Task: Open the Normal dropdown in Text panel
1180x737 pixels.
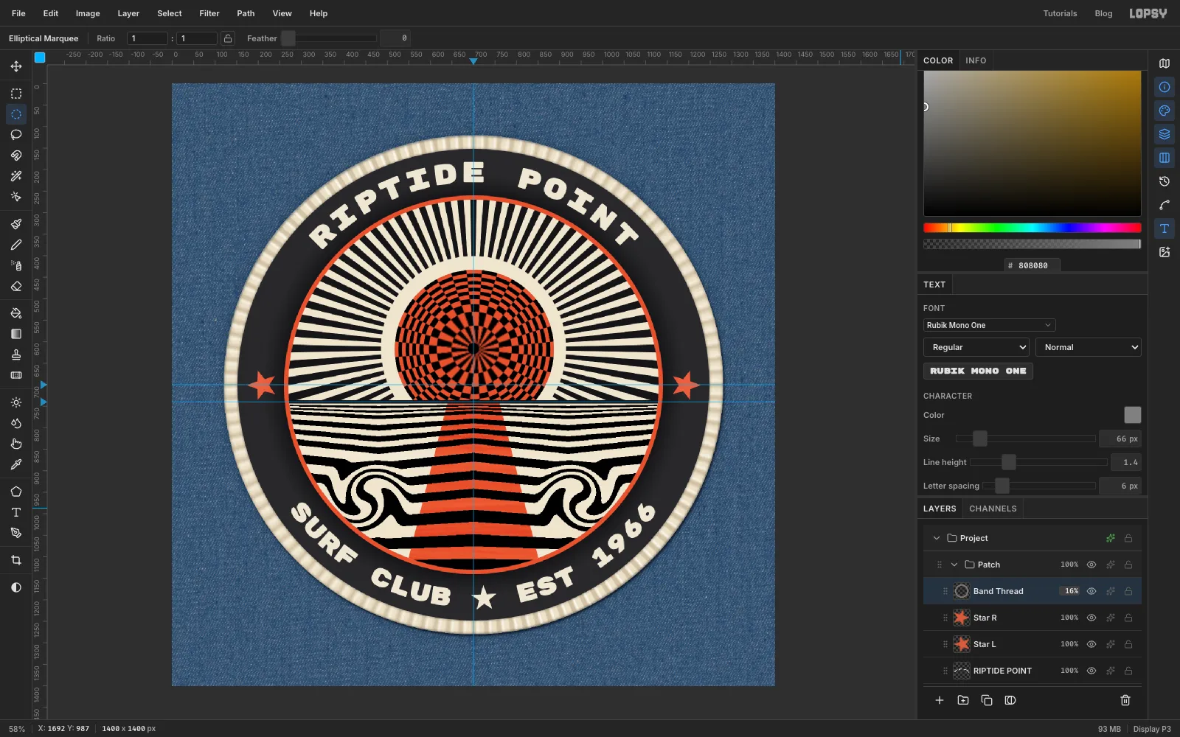Action: [x=1089, y=347]
